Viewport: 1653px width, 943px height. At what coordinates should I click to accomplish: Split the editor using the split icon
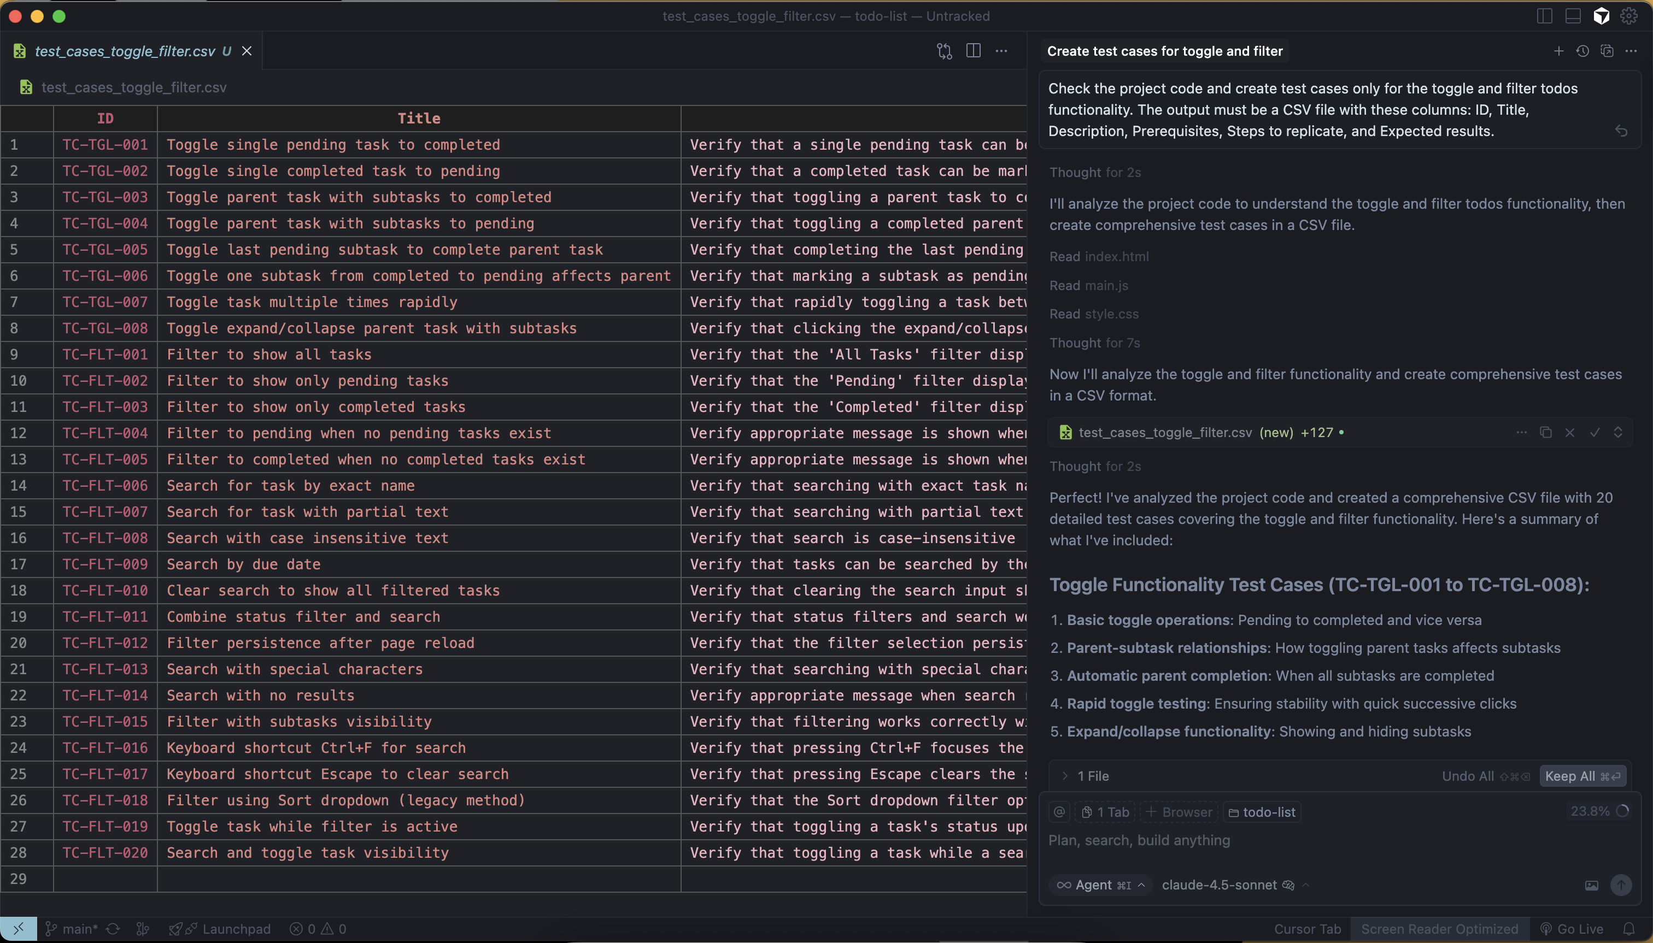click(973, 50)
